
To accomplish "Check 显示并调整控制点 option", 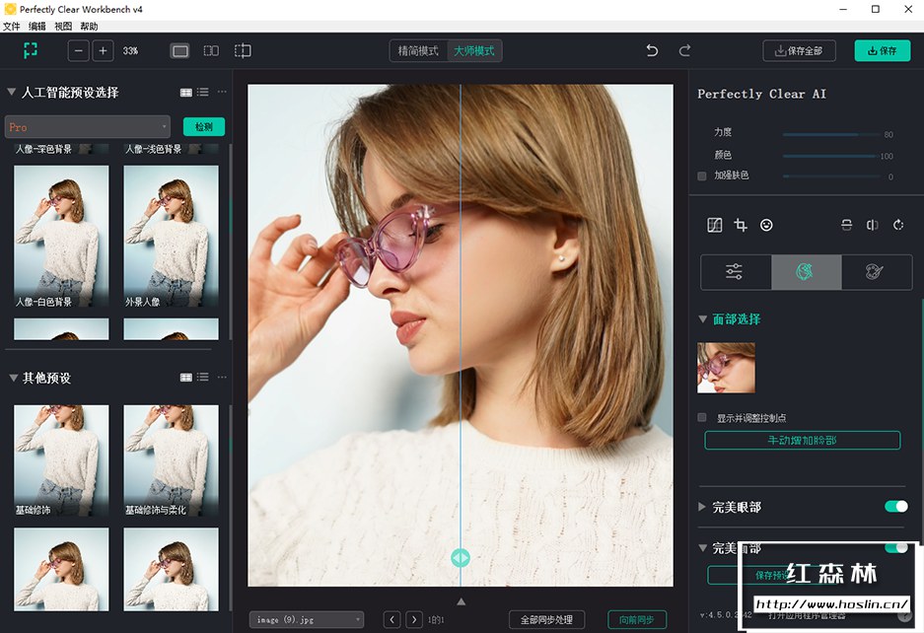I will [x=702, y=417].
